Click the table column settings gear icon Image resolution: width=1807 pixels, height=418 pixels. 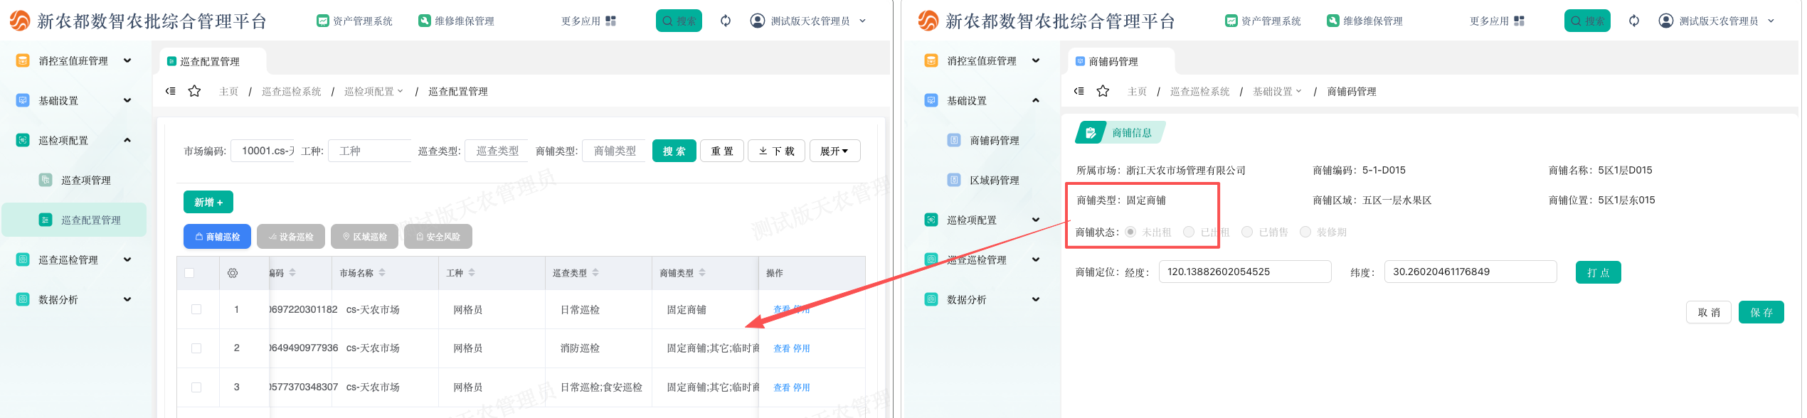click(x=233, y=273)
